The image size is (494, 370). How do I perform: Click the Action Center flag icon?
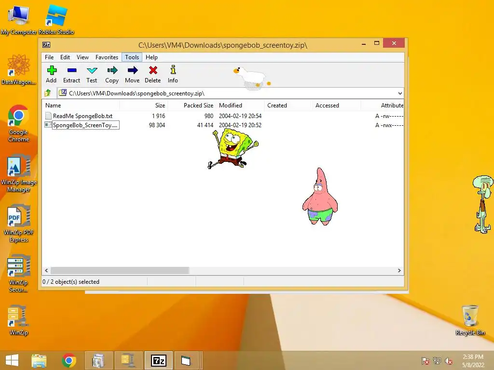click(x=425, y=361)
